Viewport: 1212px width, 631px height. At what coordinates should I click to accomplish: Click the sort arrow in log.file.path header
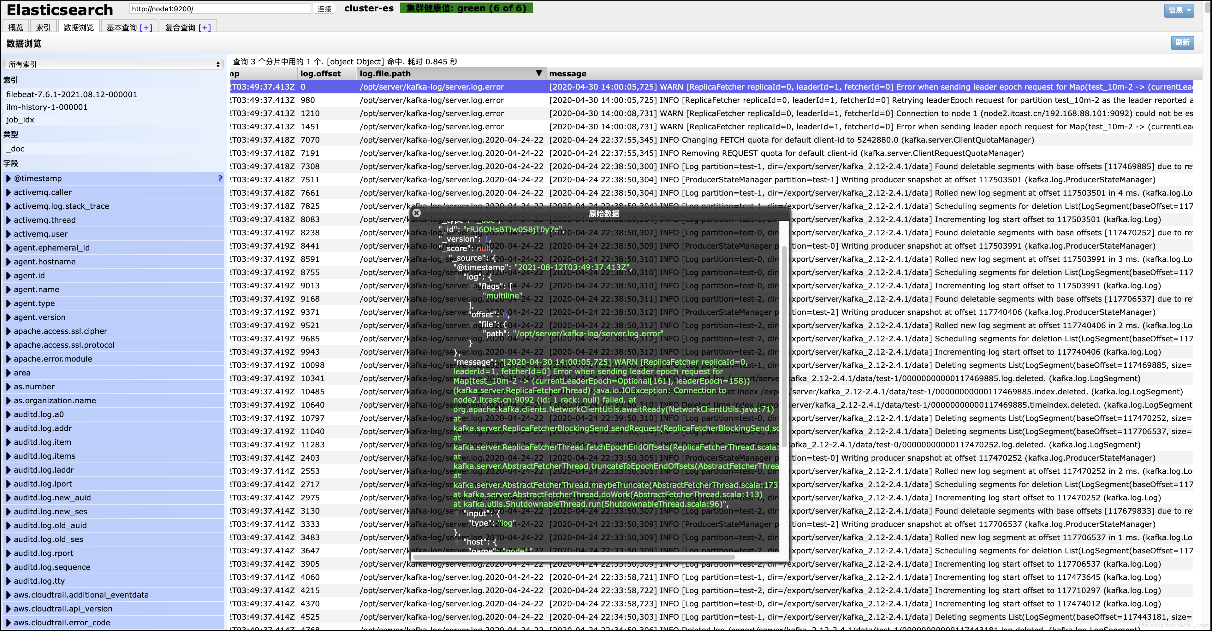point(539,73)
